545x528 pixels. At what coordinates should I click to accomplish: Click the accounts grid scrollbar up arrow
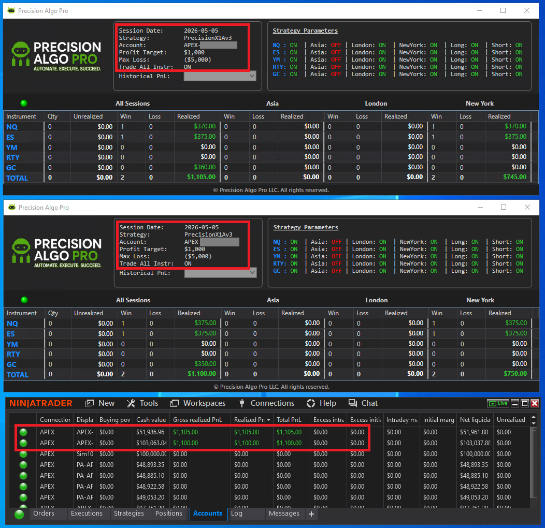(534, 416)
